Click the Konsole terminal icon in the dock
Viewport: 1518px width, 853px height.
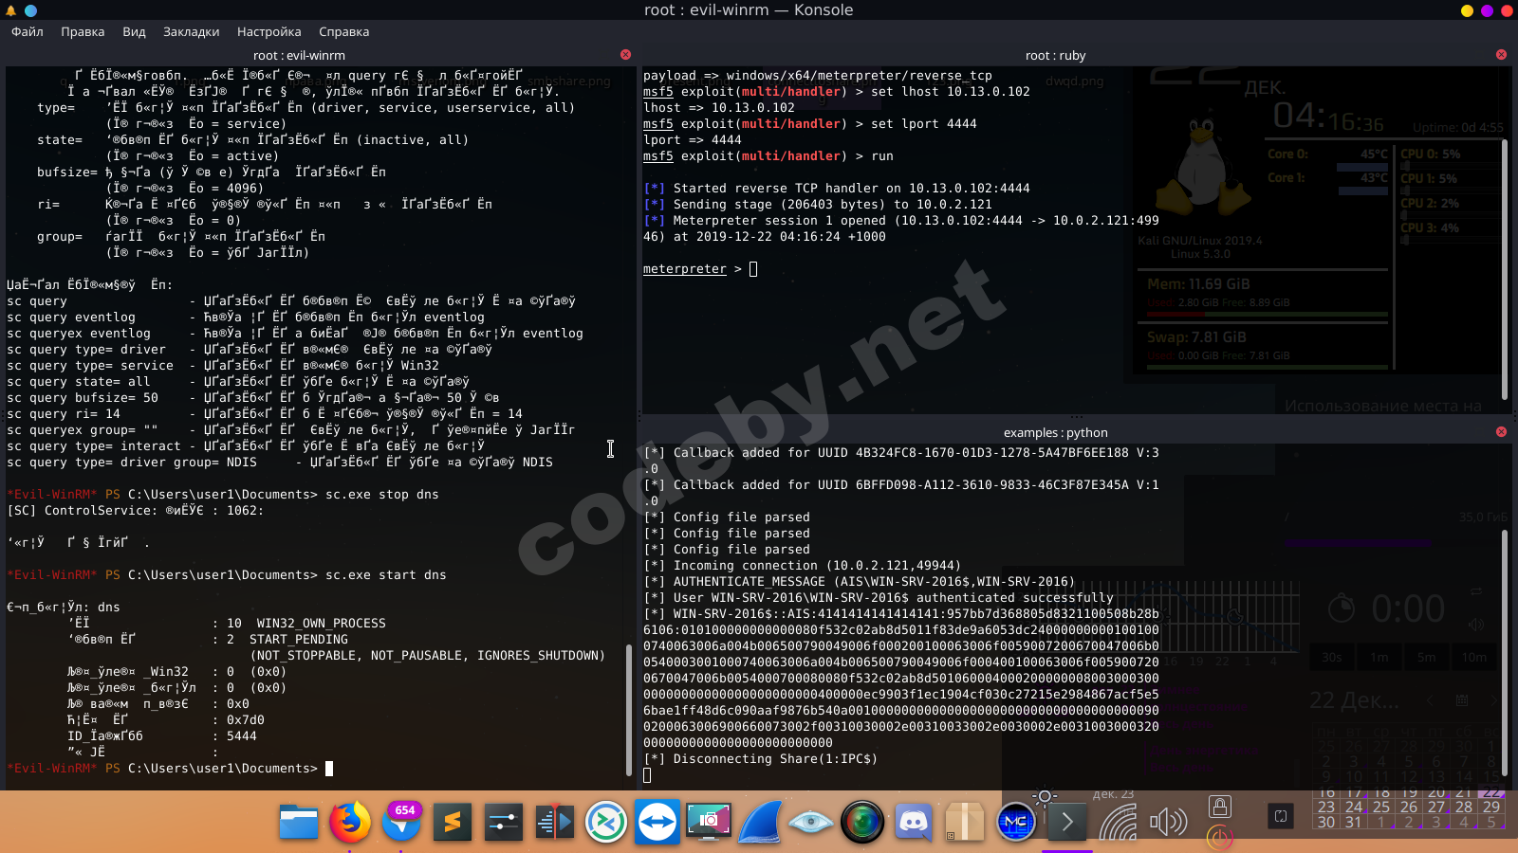click(1067, 822)
